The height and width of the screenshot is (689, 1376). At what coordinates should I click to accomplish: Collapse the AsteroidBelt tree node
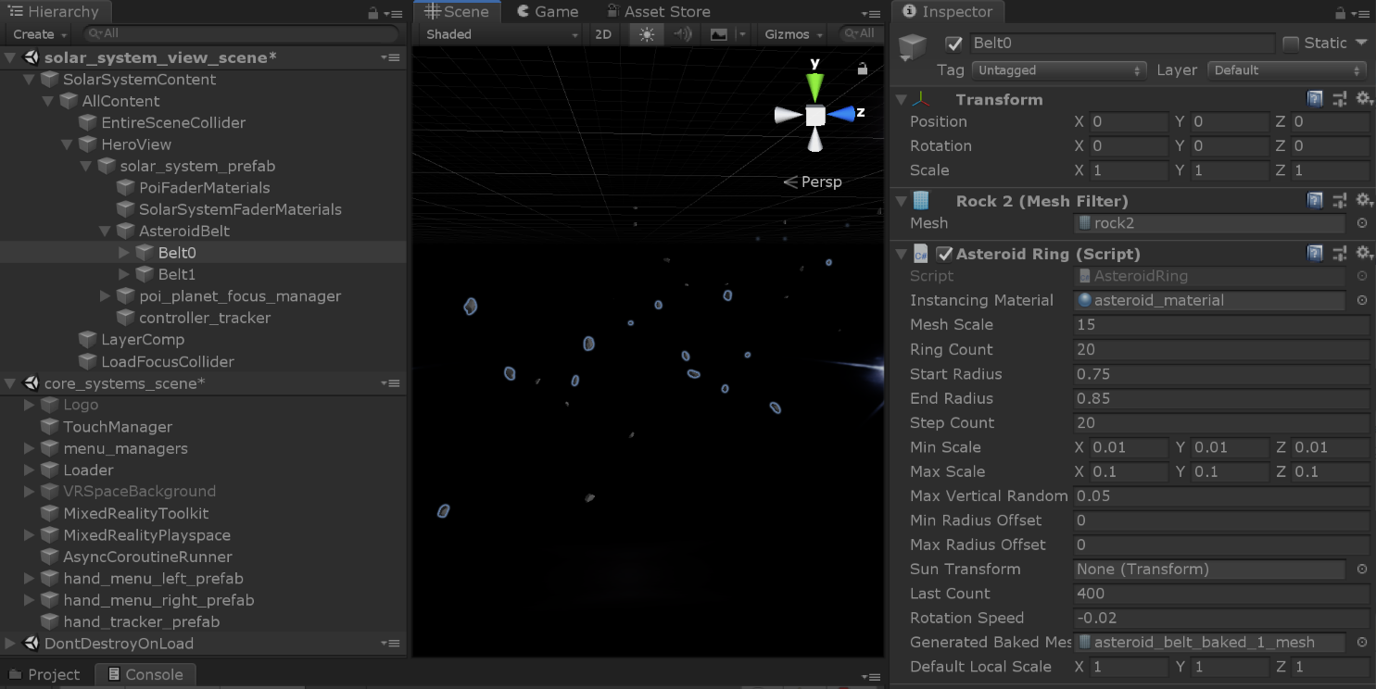(106, 231)
